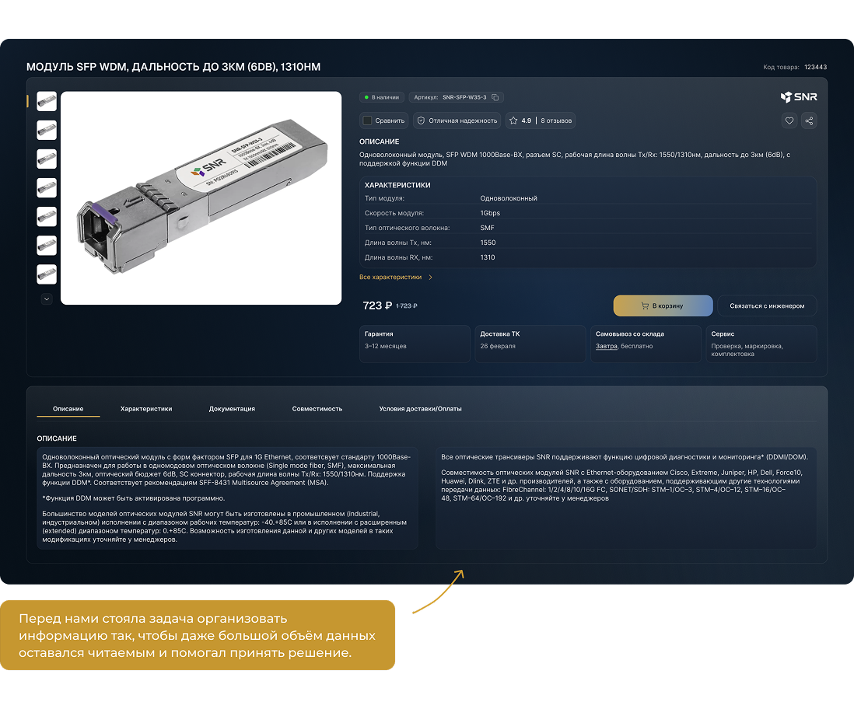Tick the Сравнить checkbox
Screen dimensions: 854x709
point(368,121)
